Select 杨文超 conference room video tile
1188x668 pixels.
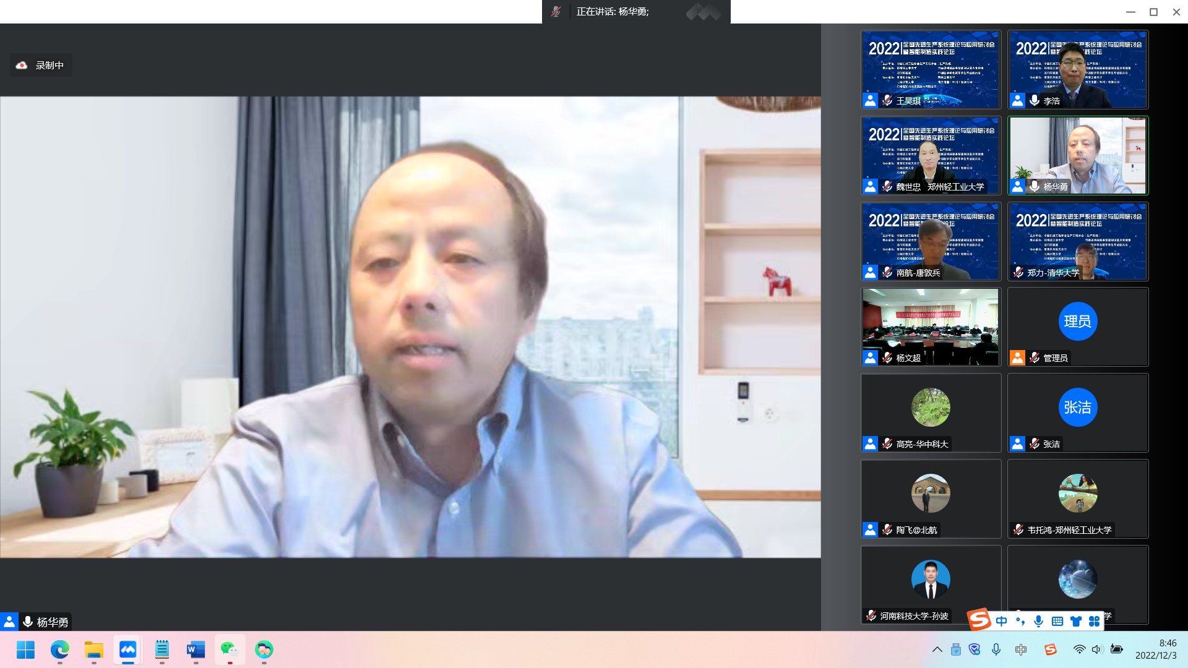coord(931,327)
